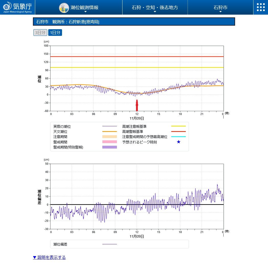
Task: Click the red 高潮警報基準 legend swatch
Action: tap(178, 131)
